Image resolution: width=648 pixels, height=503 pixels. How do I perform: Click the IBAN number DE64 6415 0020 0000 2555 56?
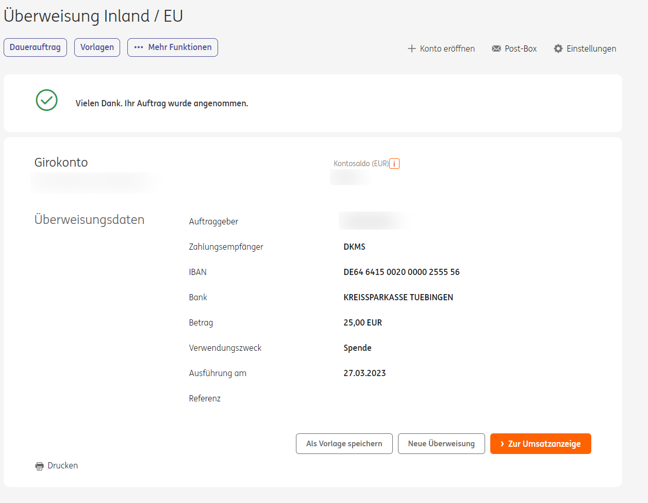[402, 272]
